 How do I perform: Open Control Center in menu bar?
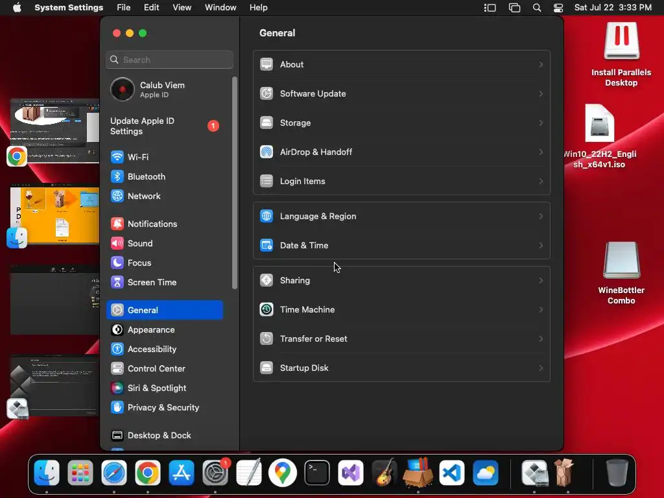click(x=558, y=8)
